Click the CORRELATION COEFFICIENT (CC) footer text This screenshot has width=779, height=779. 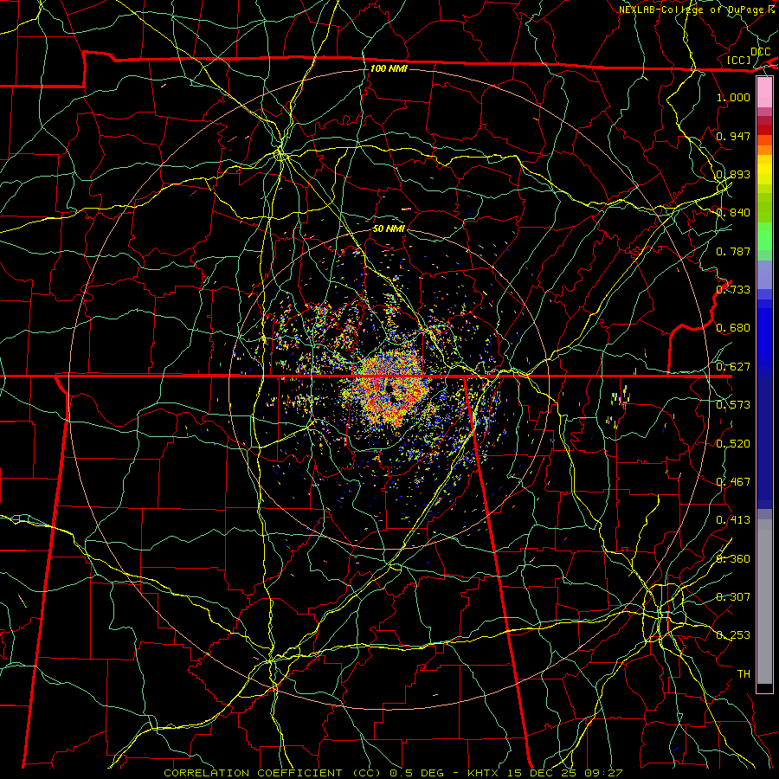(x=272, y=773)
